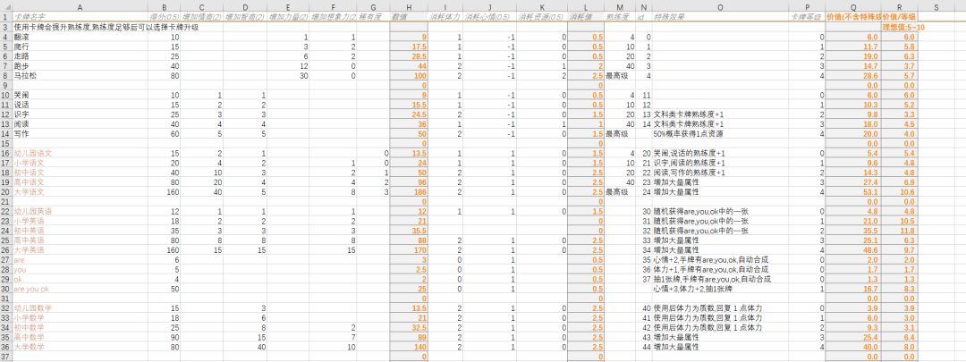Click the select-all corner triangle

5,7
